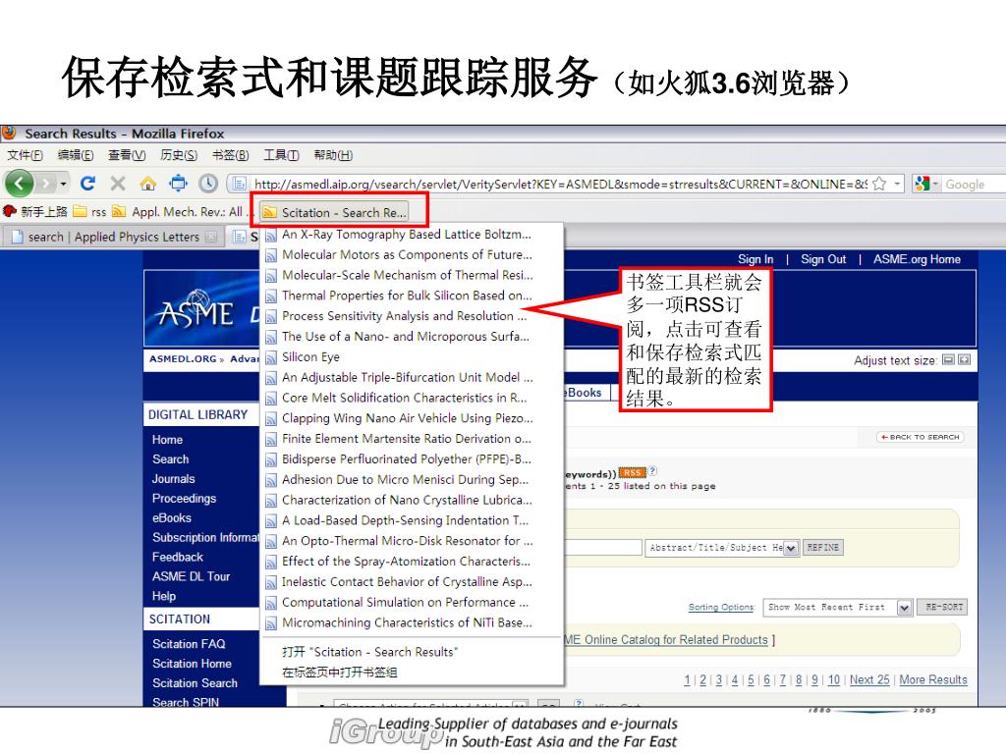Go to the Home page icon

pos(148,184)
